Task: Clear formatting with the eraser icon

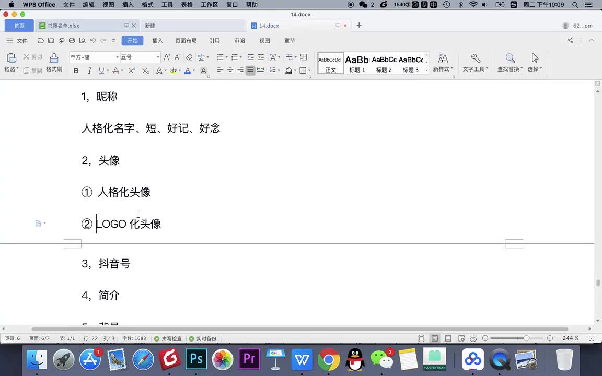Action: point(189,57)
